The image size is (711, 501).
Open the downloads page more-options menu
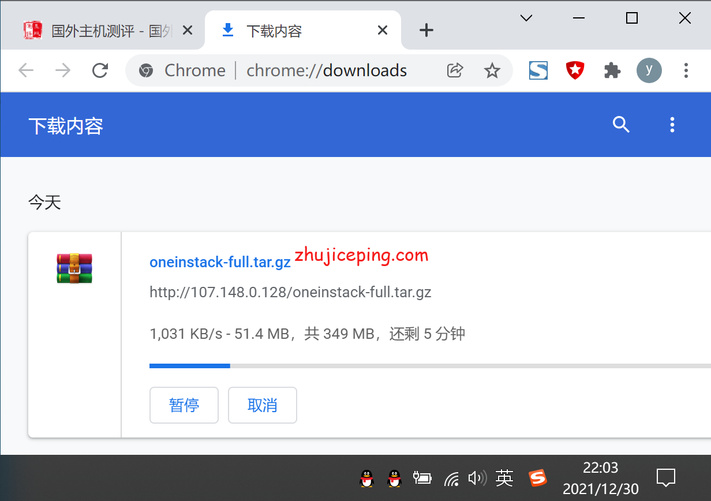(x=672, y=125)
